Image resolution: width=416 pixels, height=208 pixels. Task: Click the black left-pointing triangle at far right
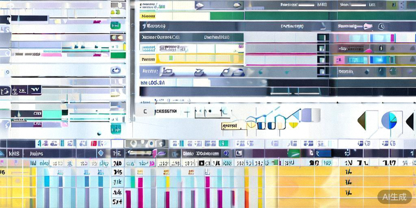tap(410, 121)
